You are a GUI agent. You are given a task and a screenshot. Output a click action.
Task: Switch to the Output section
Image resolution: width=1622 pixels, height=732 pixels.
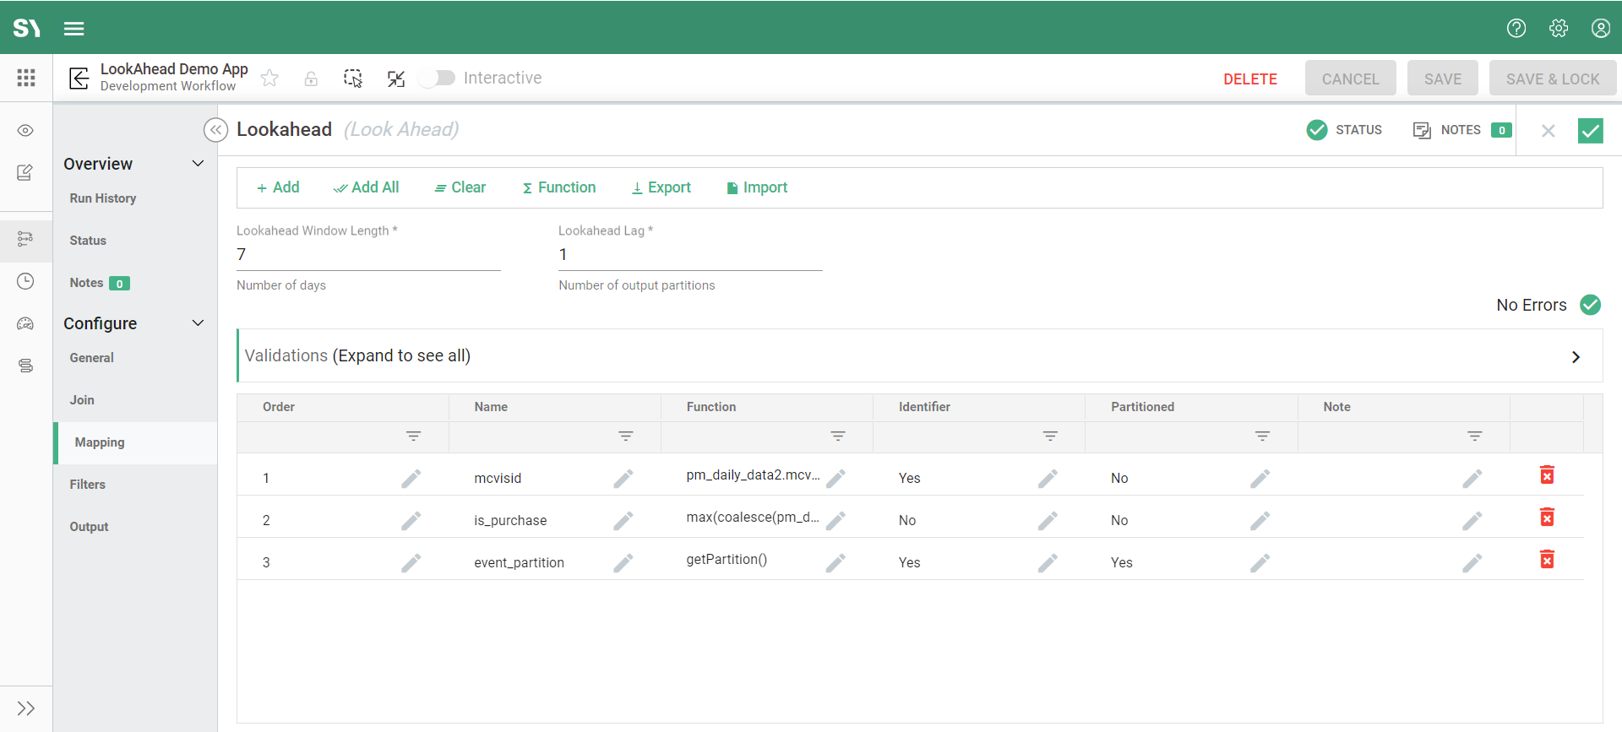coord(89,527)
